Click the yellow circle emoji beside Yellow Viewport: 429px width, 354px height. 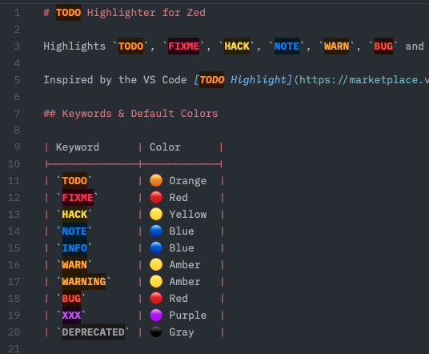[156, 214]
